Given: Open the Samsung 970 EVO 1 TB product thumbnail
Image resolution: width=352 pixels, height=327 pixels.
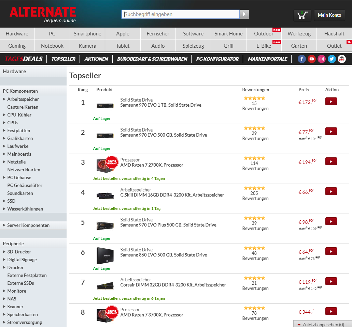Looking at the screenshot, I should [105, 106].
